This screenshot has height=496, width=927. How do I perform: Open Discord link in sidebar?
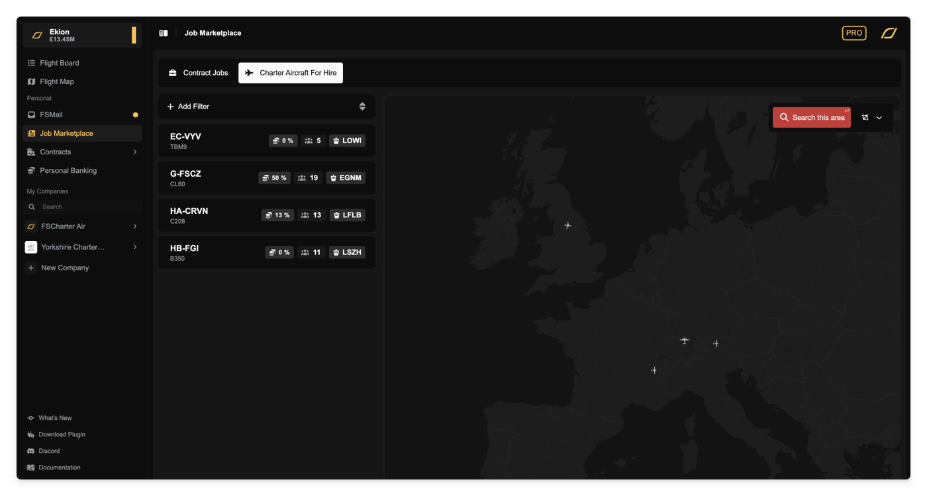coord(49,451)
